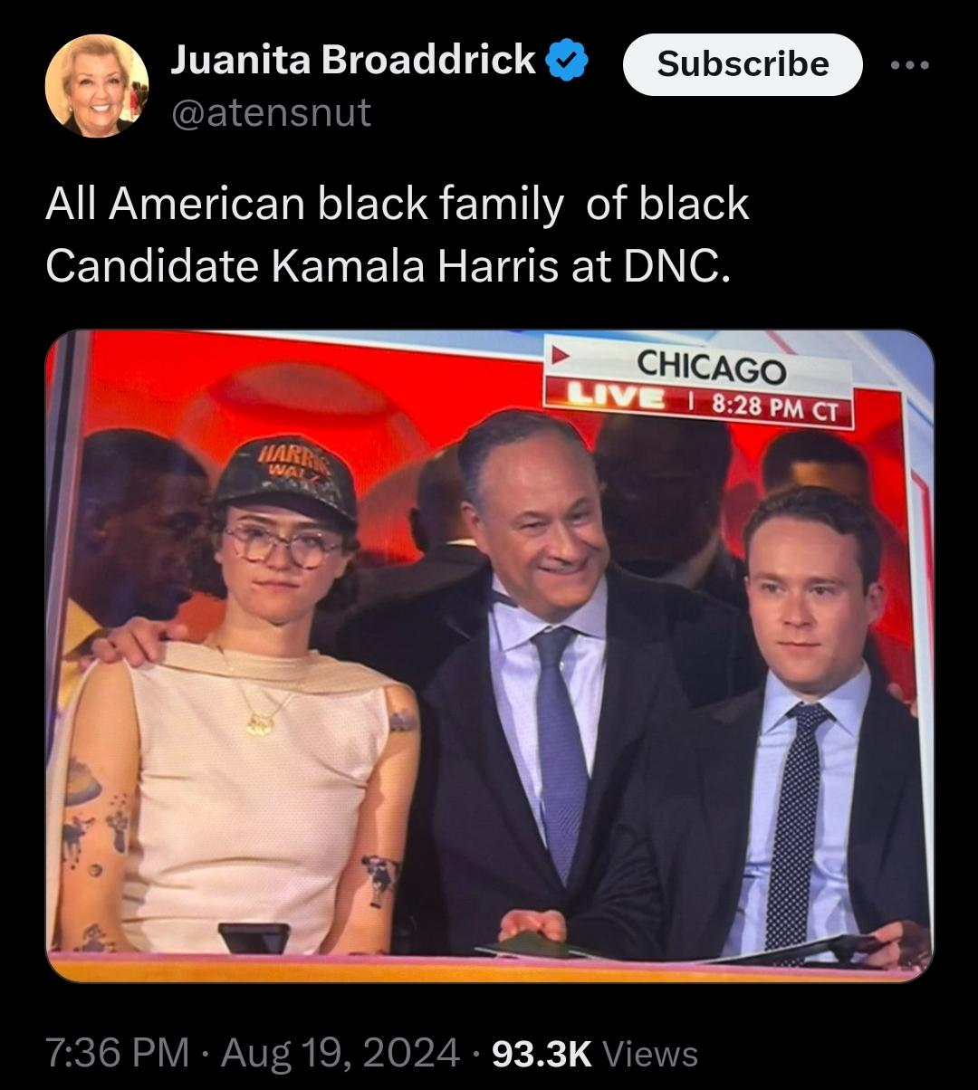Viewport: 978px width, 1090px height.
Task: Tap the blue verified checkmark badge
Action: [570, 62]
